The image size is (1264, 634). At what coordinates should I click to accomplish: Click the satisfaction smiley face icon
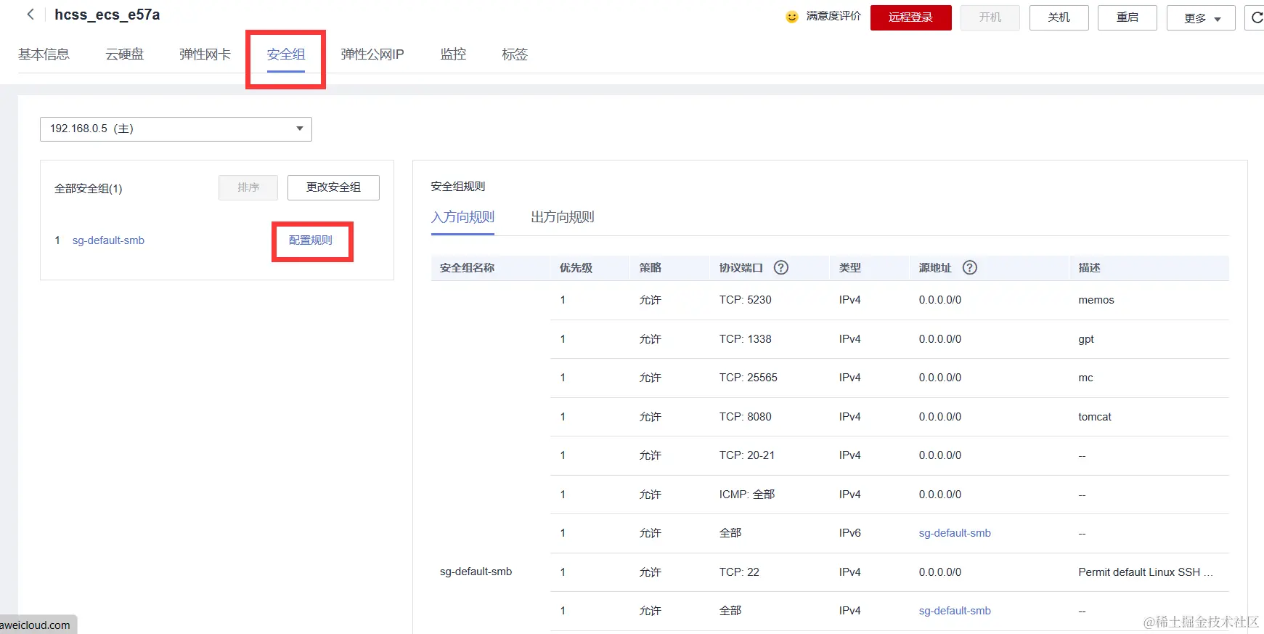[792, 17]
